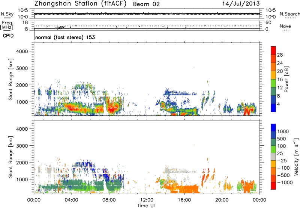The image size is (300, 208).
Task: Click the red bottom of velocity colorbar
Action: coord(273,186)
